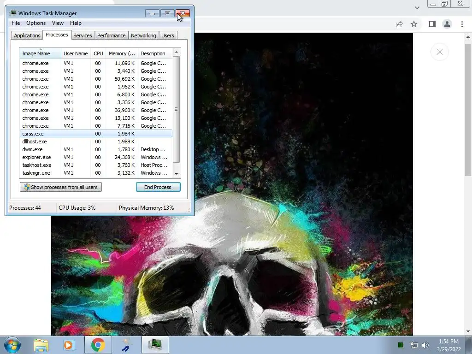The image size is (472, 354).
Task: Open Chrome three-dot menu
Action: [462, 24]
